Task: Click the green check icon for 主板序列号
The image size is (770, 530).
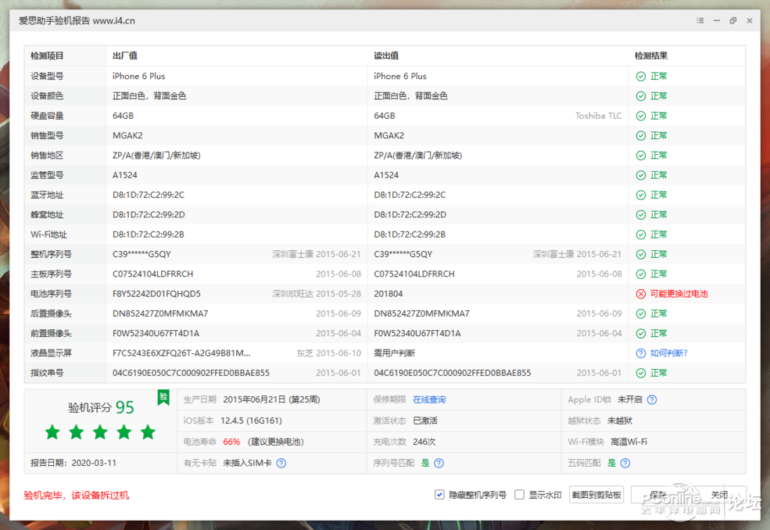Action: point(641,274)
